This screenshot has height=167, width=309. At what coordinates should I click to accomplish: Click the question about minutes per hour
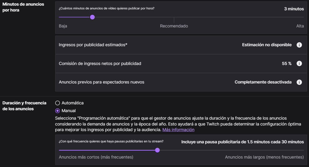(107, 8)
